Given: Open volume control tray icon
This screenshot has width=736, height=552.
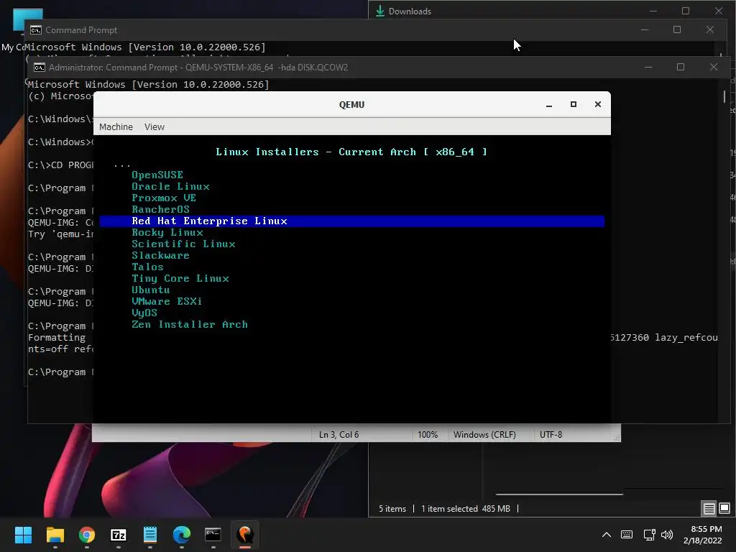Looking at the screenshot, I should click(x=666, y=535).
